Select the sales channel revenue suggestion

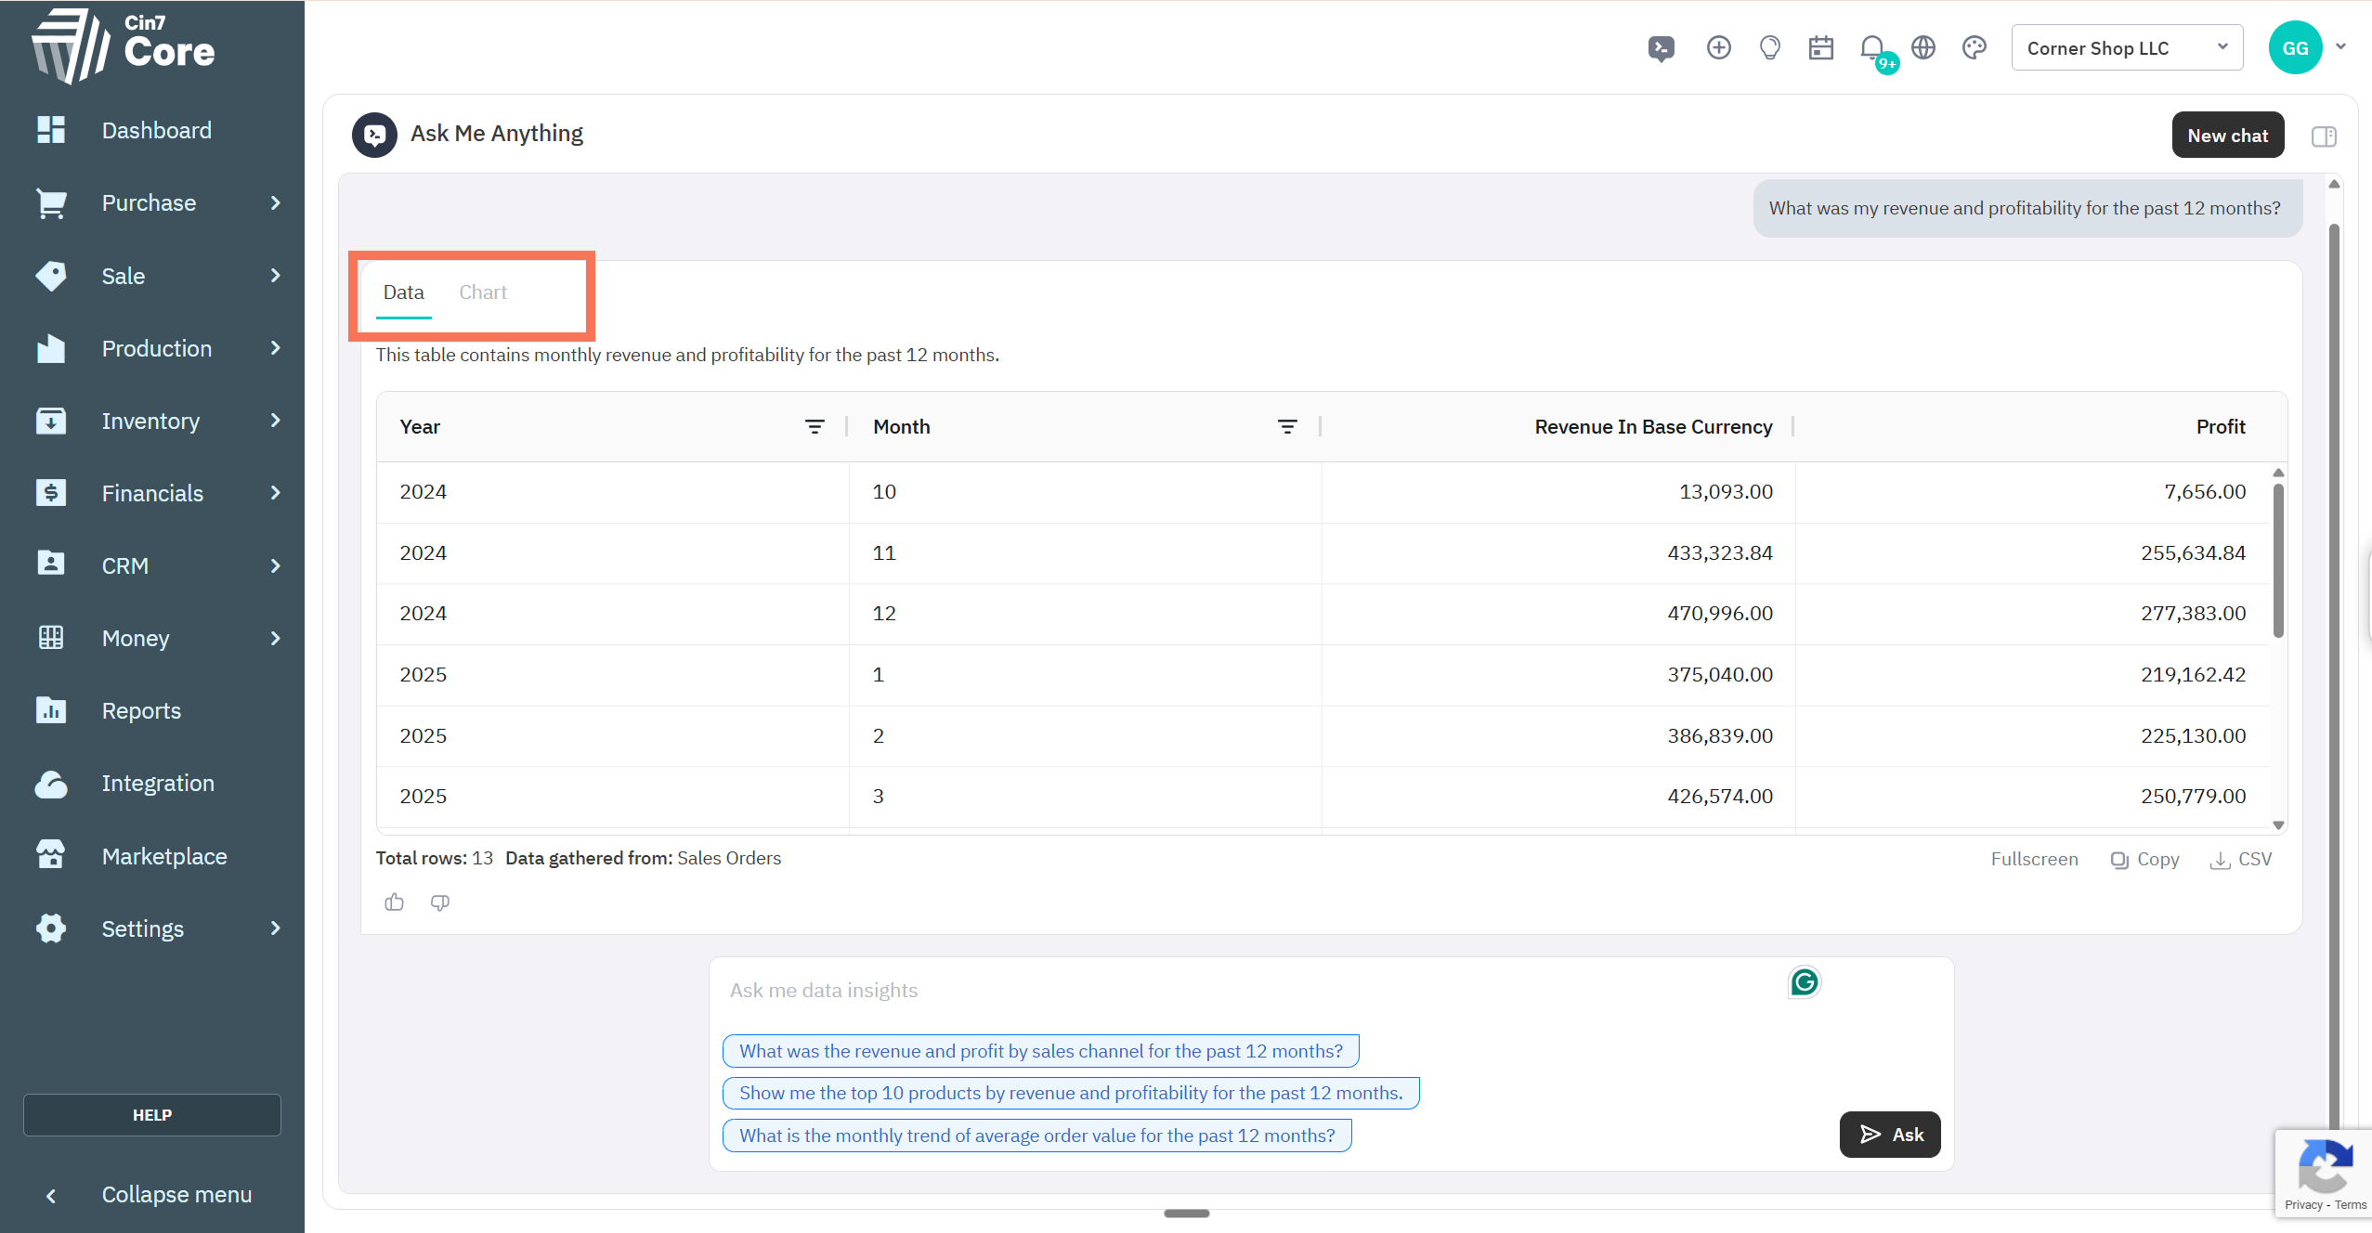point(1040,1051)
